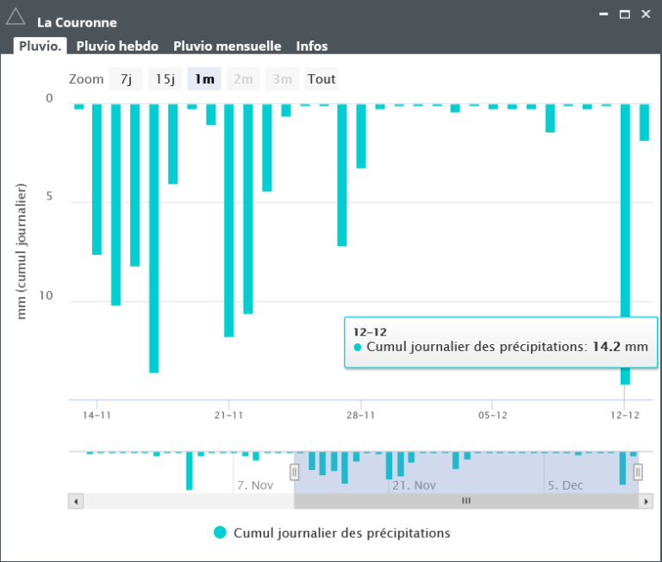Select the Pluvio. tab

[40, 46]
